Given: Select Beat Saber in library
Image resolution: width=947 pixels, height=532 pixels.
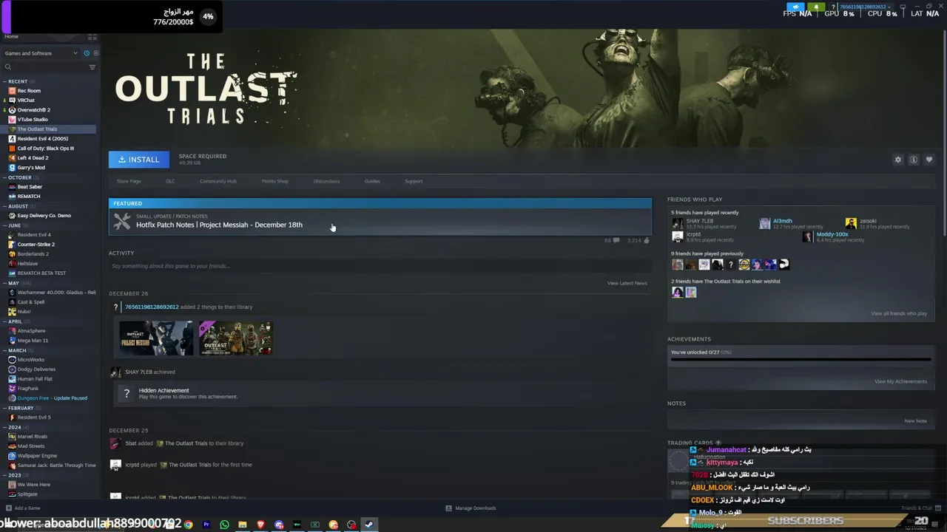Looking at the screenshot, I should (x=30, y=187).
